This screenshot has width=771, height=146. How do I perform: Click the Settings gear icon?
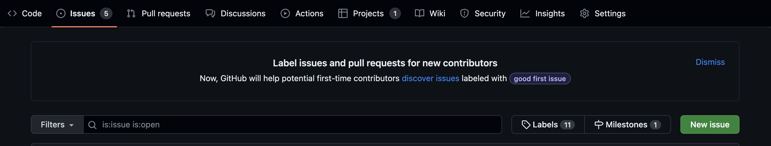tap(584, 13)
